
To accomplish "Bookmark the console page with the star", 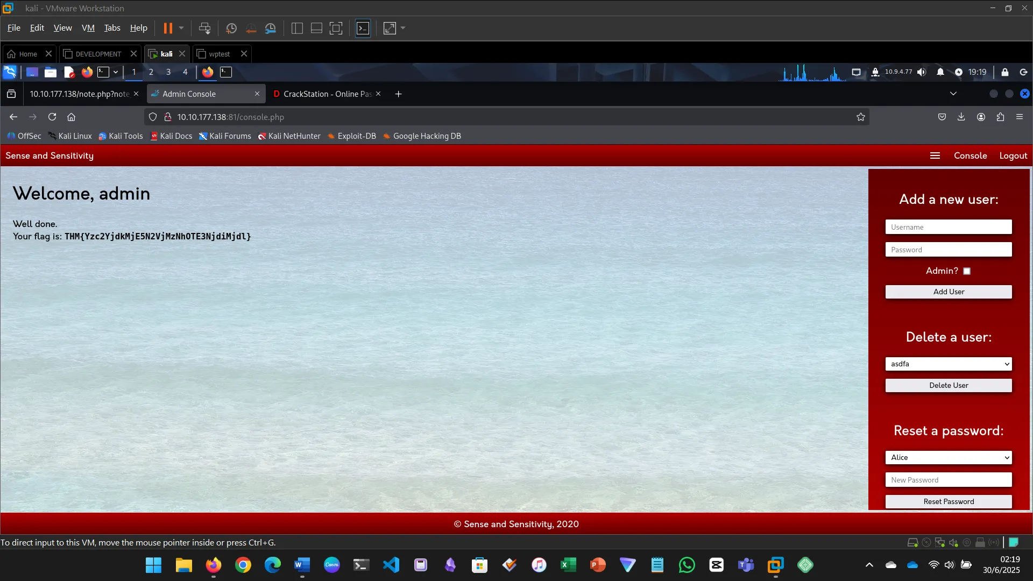I will point(860,117).
